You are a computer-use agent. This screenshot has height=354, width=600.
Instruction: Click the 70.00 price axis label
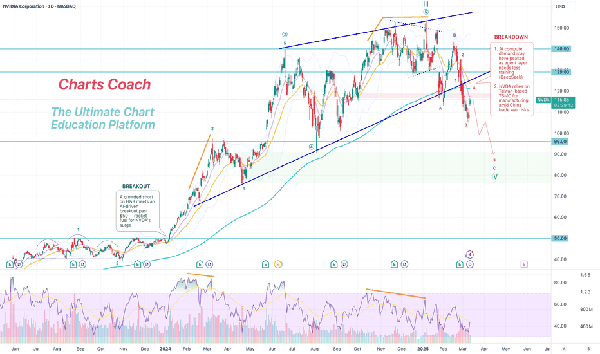[561, 196]
